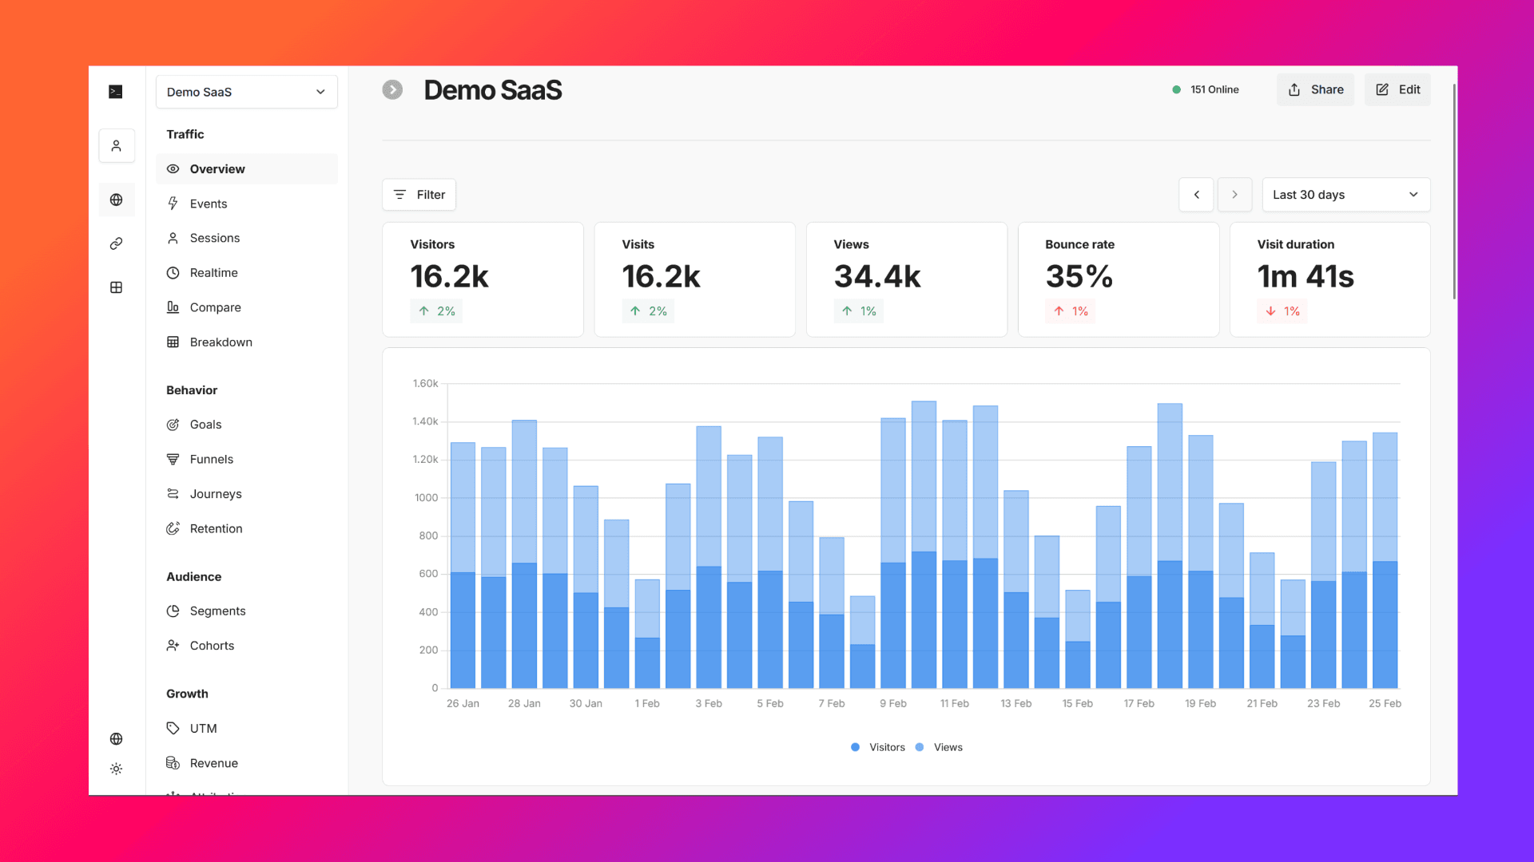Click the Share button

click(x=1315, y=89)
